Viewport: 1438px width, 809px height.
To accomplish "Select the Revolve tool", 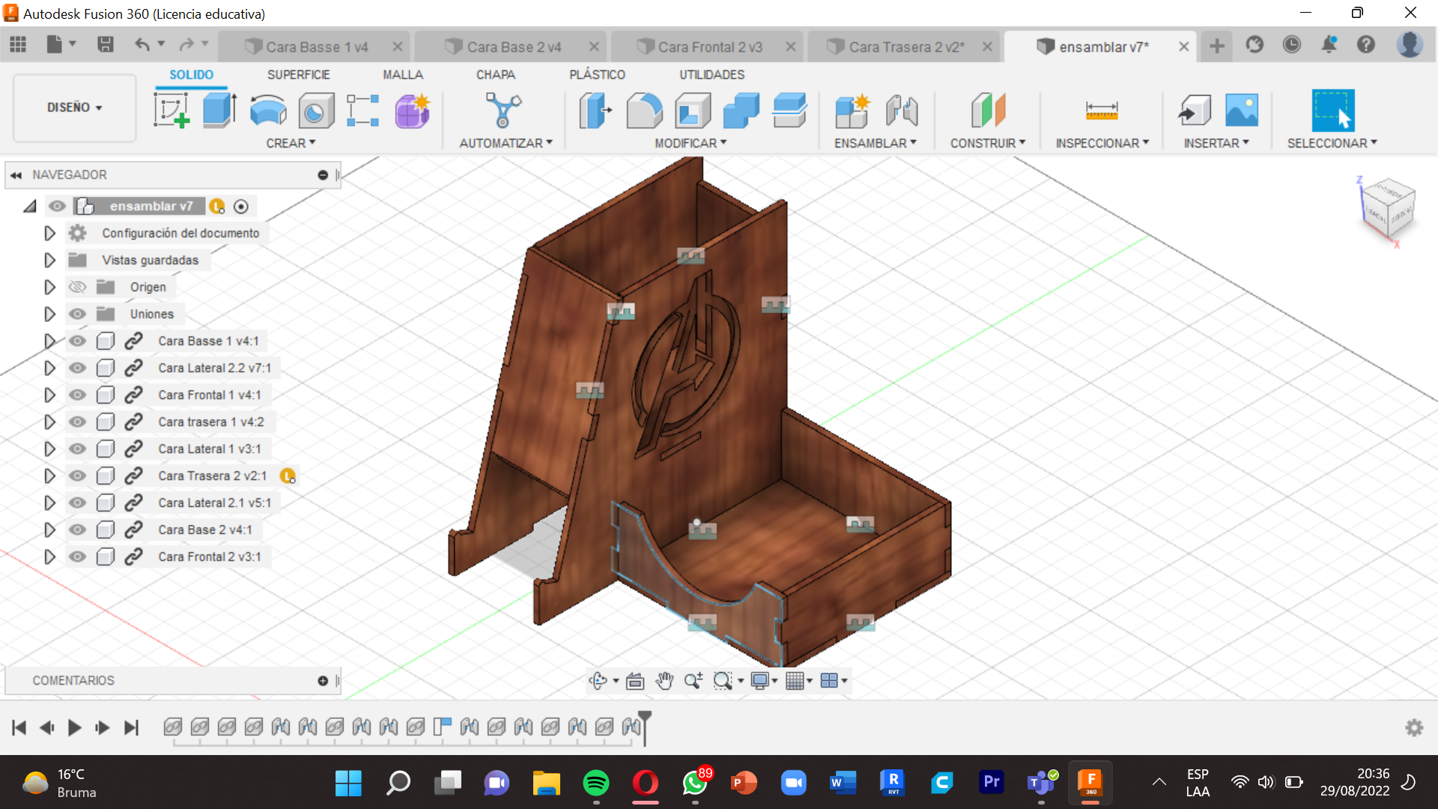I will [x=267, y=110].
